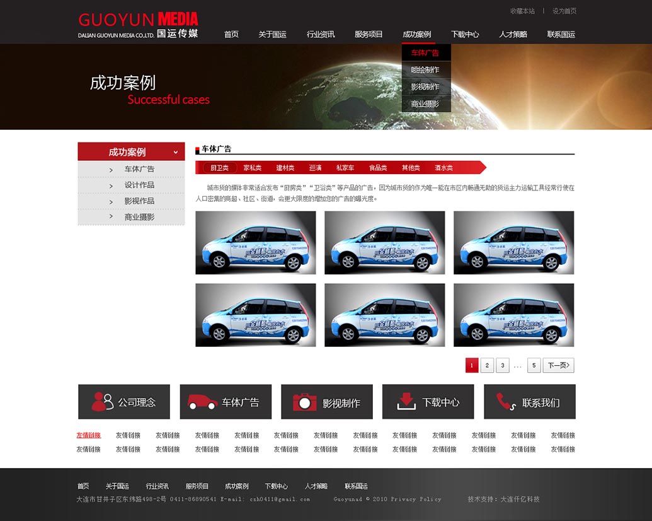The height and width of the screenshot is (521, 652).
Task: Click the arrow icon beside sidebar 设计作品
Action: point(111,186)
